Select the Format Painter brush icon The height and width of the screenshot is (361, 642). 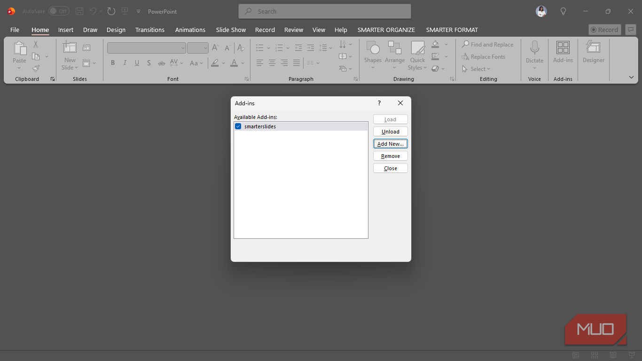coord(36,68)
